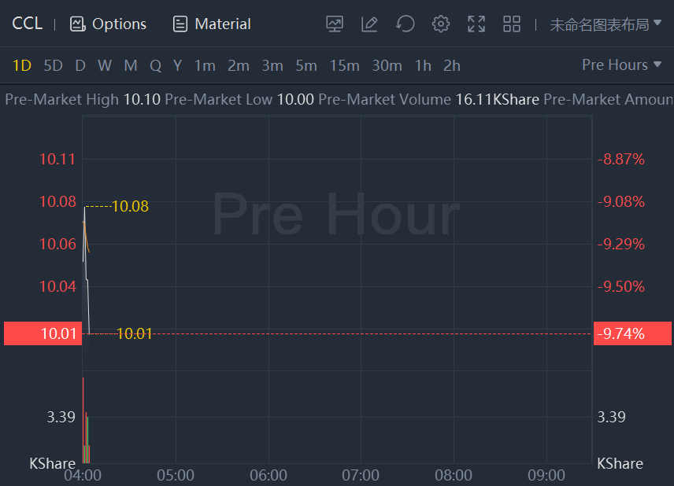Screen dimensions: 674x486
Task: Select the drawing pencil edit tool
Action: pos(369,24)
